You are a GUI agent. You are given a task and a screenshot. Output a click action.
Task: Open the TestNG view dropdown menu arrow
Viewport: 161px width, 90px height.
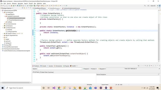[151, 66]
